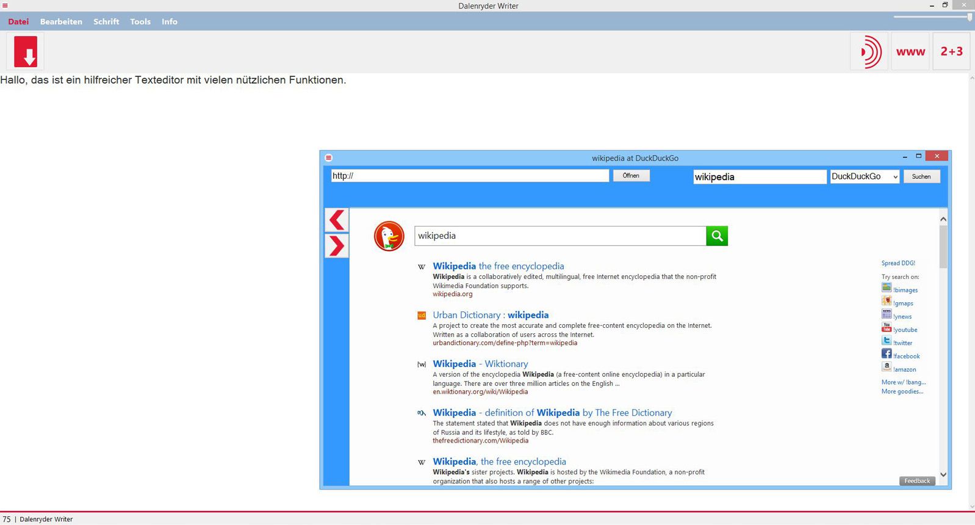975x525 pixels.
Task: Open the text-to-speech sound icon
Action: [869, 52]
